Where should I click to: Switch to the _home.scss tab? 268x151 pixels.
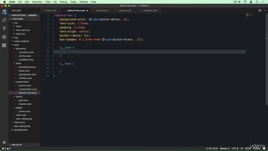[101, 10]
